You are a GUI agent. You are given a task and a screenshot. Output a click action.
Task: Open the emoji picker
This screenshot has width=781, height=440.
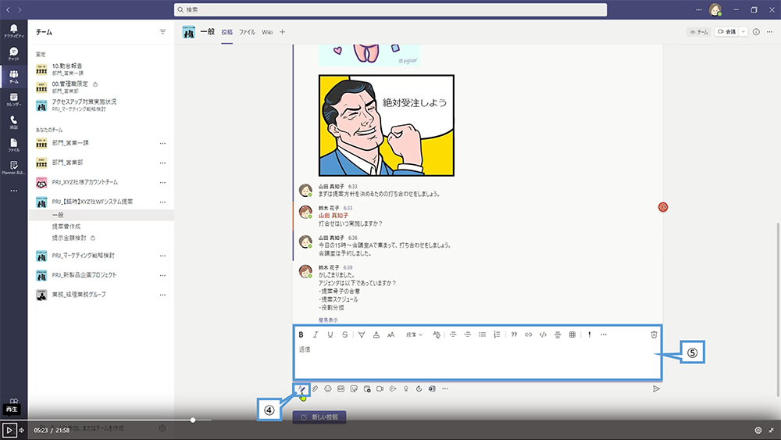pyautogui.click(x=328, y=389)
